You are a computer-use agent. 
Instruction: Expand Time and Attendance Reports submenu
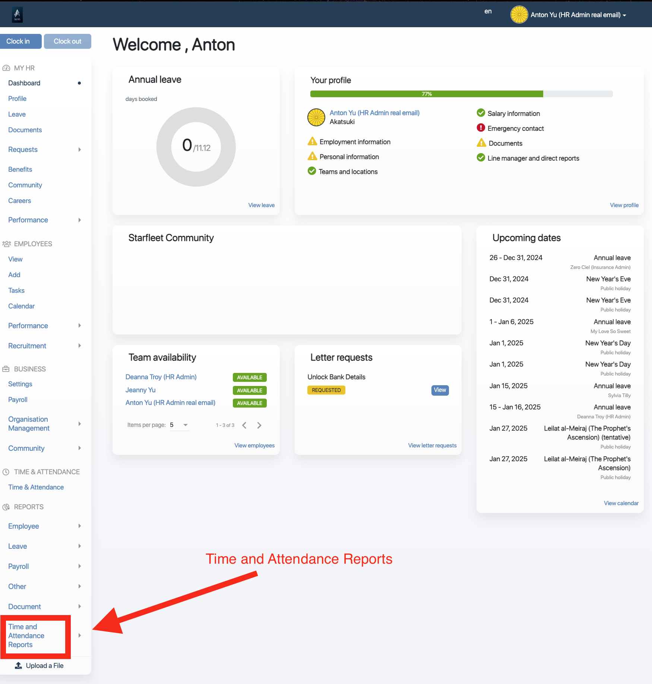point(79,636)
